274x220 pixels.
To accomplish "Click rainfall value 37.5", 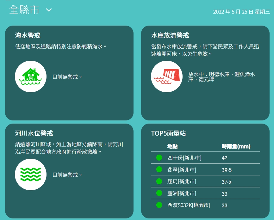I will (x=227, y=182).
